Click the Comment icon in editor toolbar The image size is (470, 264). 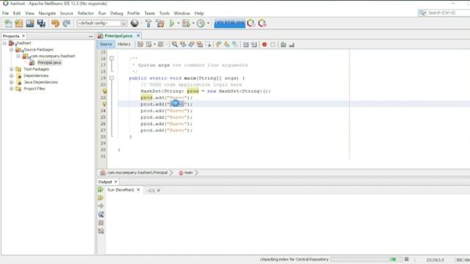pos(283,45)
